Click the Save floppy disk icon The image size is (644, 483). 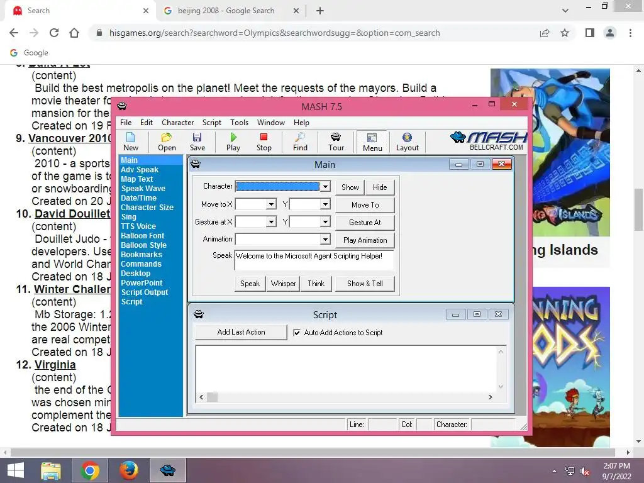pyautogui.click(x=197, y=142)
